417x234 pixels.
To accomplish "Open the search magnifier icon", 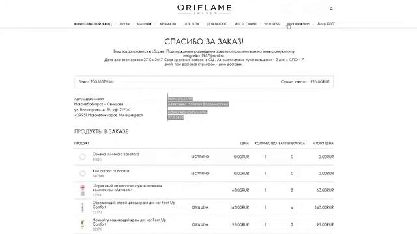I will (x=331, y=8).
